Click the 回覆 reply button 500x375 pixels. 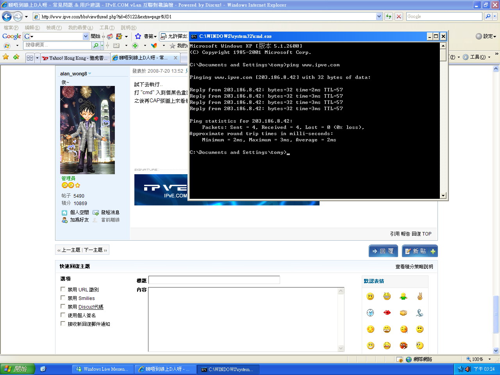[x=383, y=251]
